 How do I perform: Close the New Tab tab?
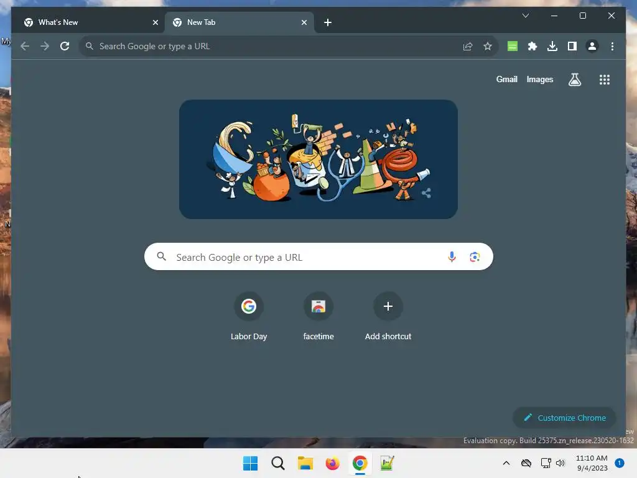click(x=304, y=22)
